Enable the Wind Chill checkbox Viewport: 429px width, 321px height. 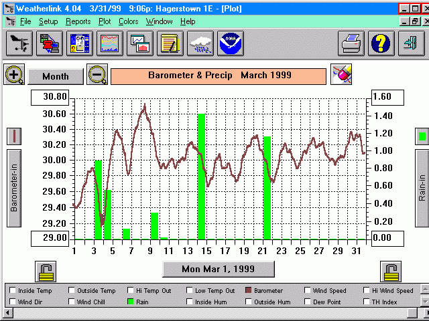(72, 302)
